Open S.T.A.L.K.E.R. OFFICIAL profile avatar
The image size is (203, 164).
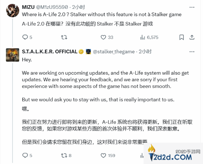coord(13,55)
